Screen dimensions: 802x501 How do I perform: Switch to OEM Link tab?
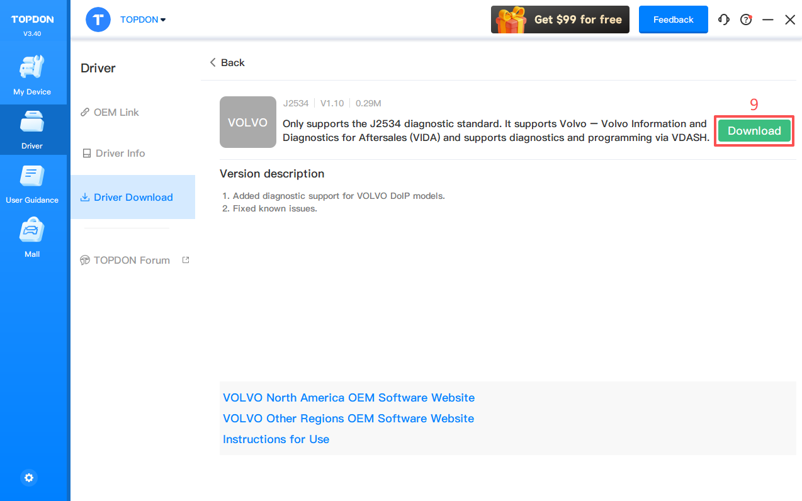(x=116, y=112)
